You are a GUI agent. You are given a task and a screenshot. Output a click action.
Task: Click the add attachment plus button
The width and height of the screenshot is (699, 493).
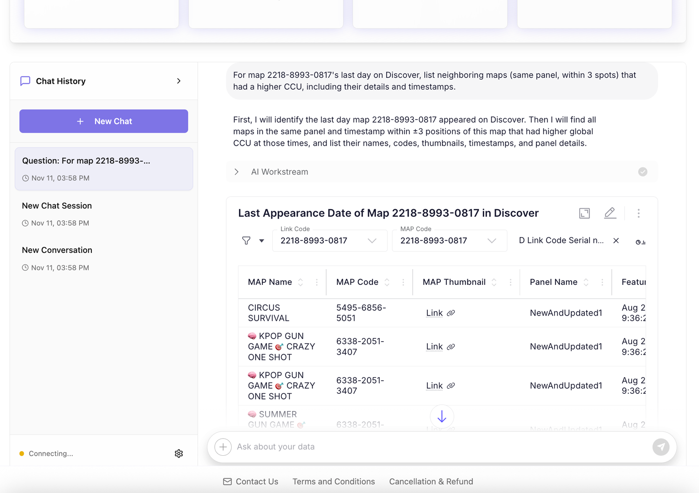223,447
